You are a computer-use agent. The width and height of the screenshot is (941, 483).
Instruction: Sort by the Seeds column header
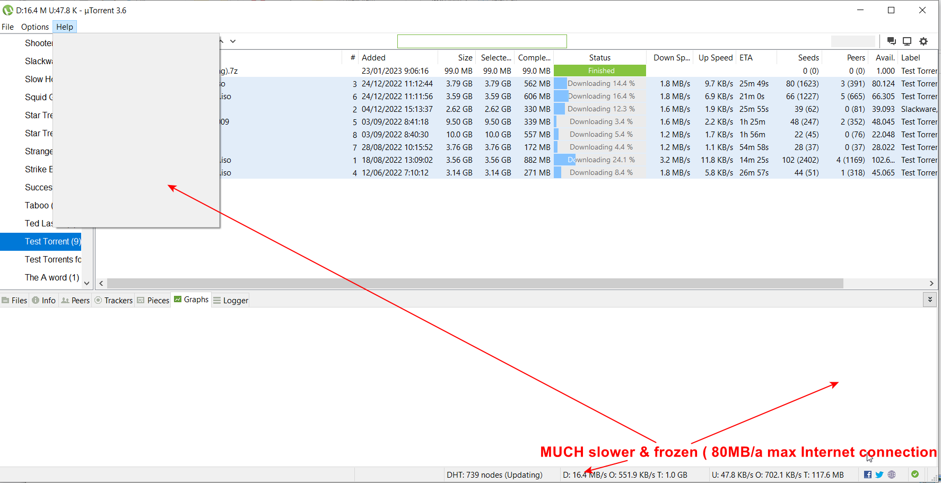click(x=800, y=58)
